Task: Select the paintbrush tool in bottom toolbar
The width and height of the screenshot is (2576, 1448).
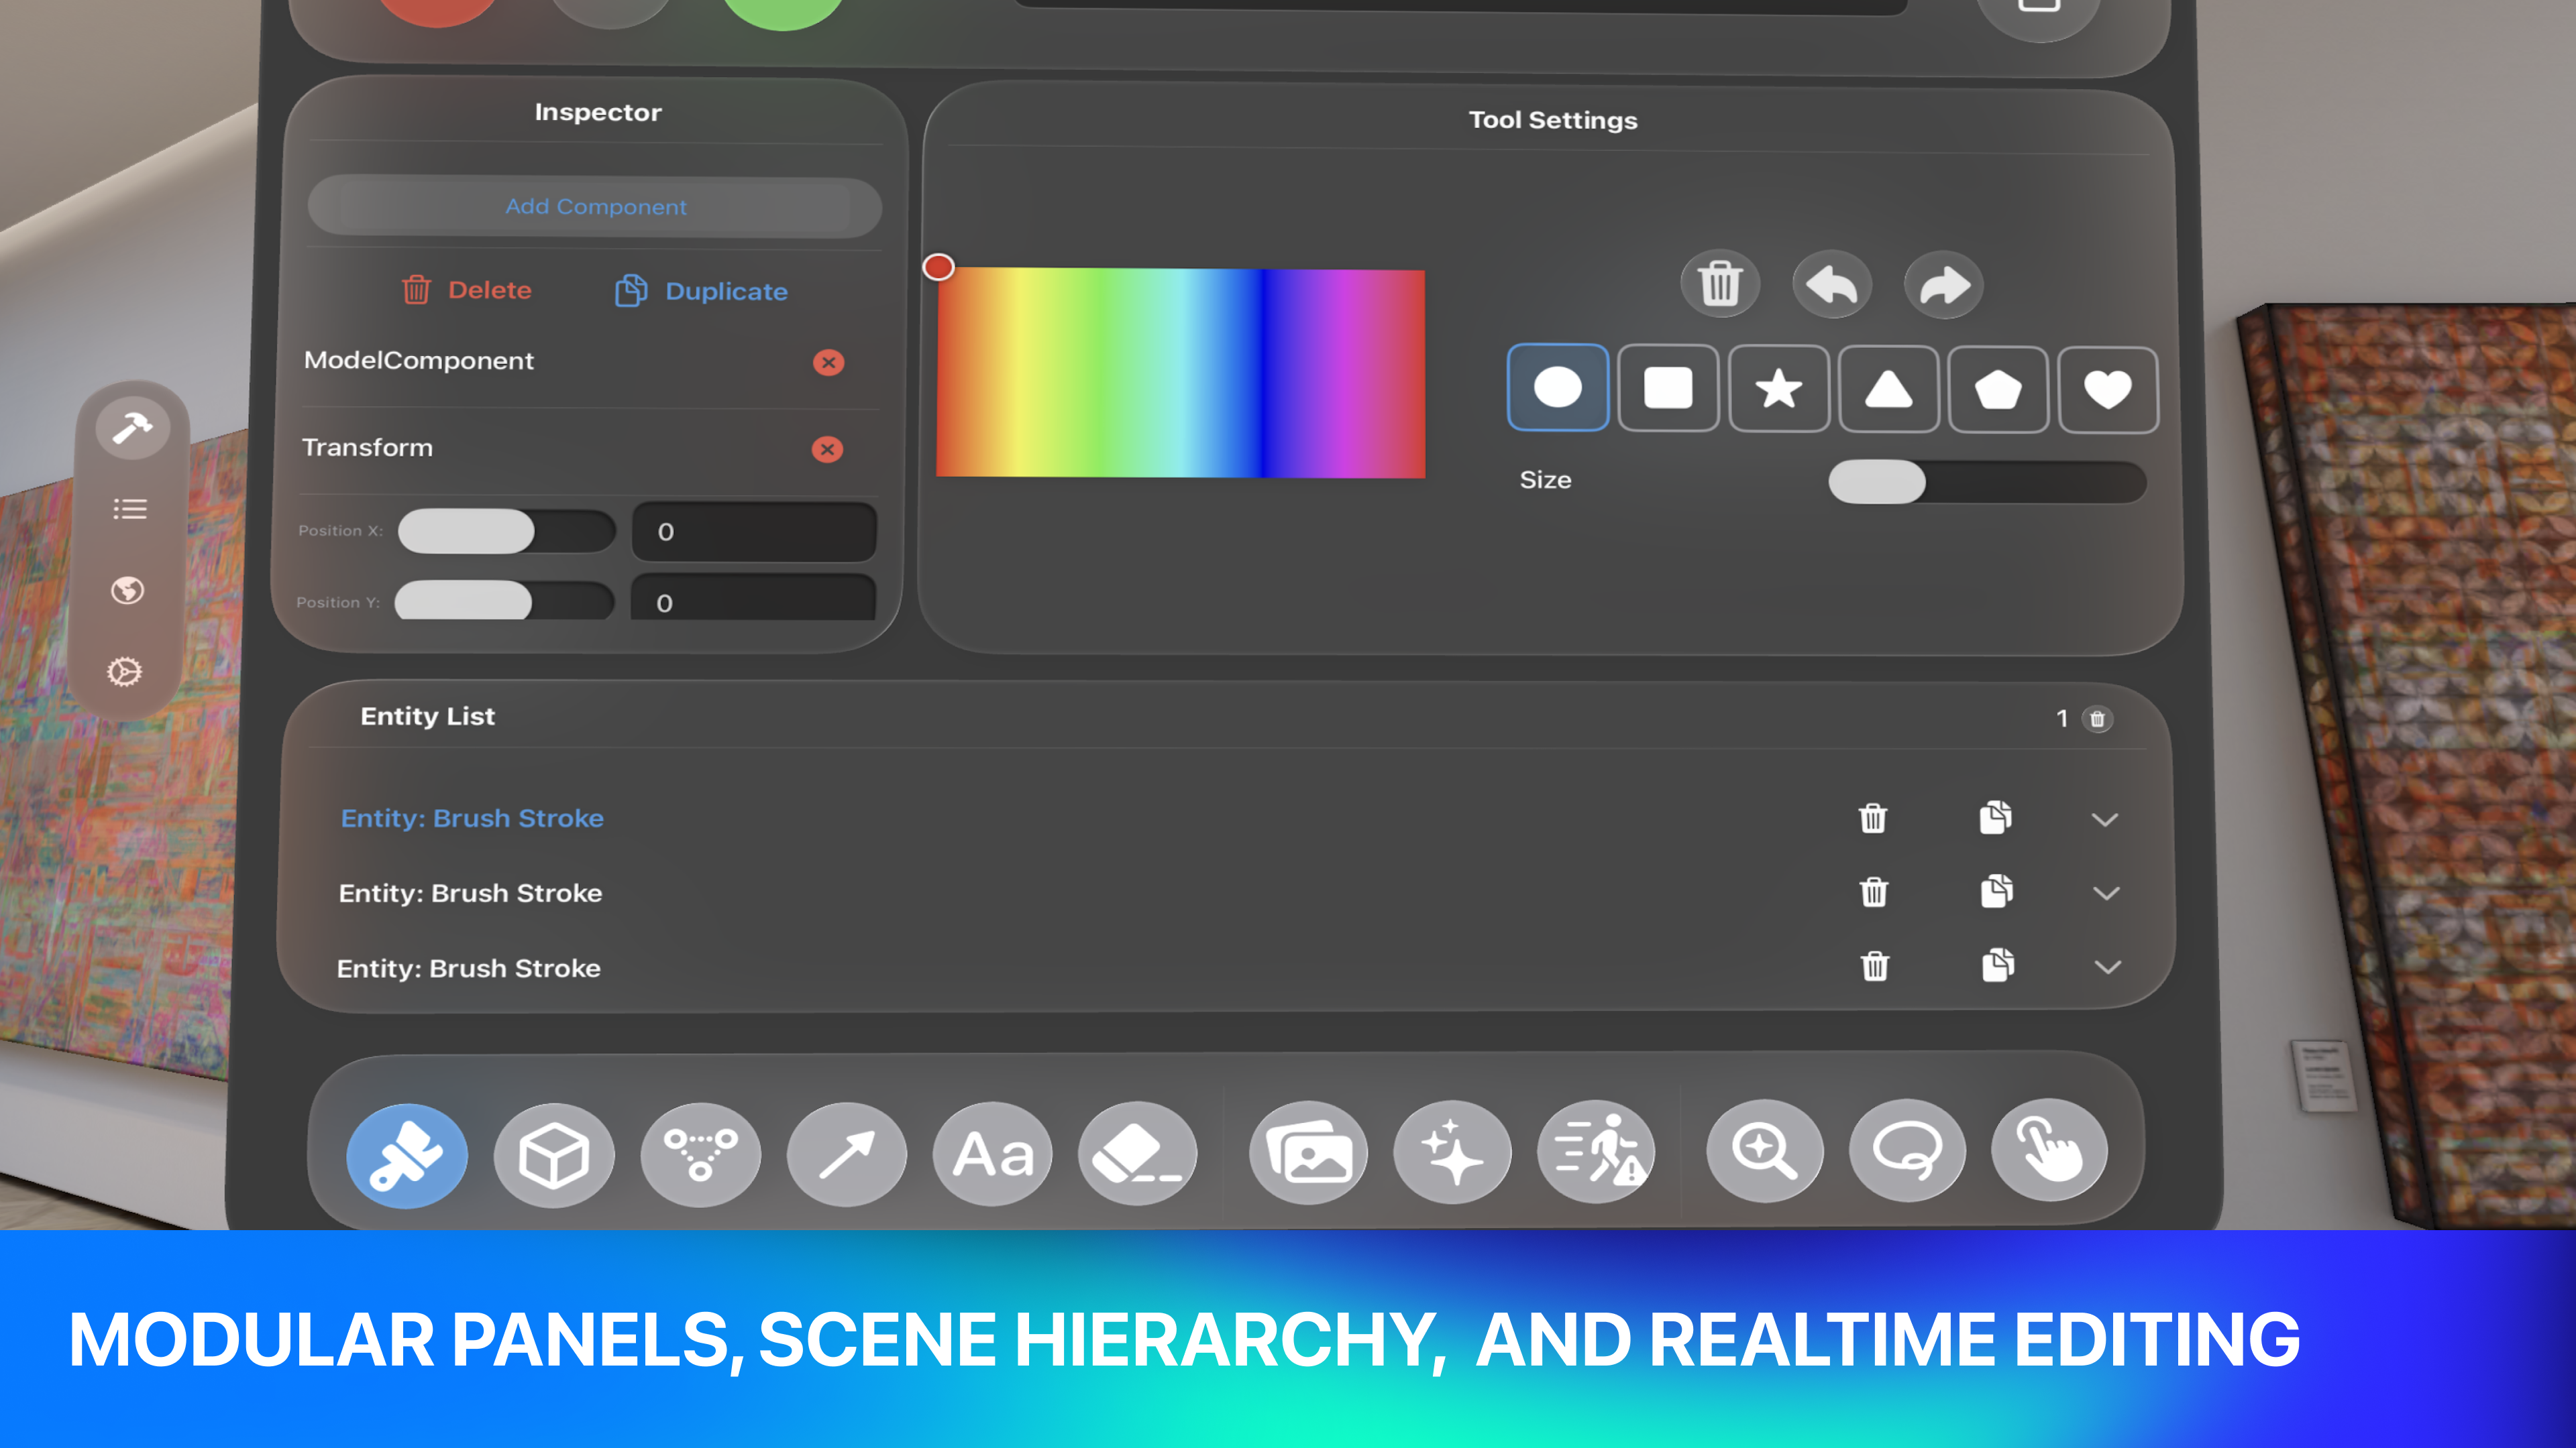Action: pyautogui.click(x=407, y=1155)
